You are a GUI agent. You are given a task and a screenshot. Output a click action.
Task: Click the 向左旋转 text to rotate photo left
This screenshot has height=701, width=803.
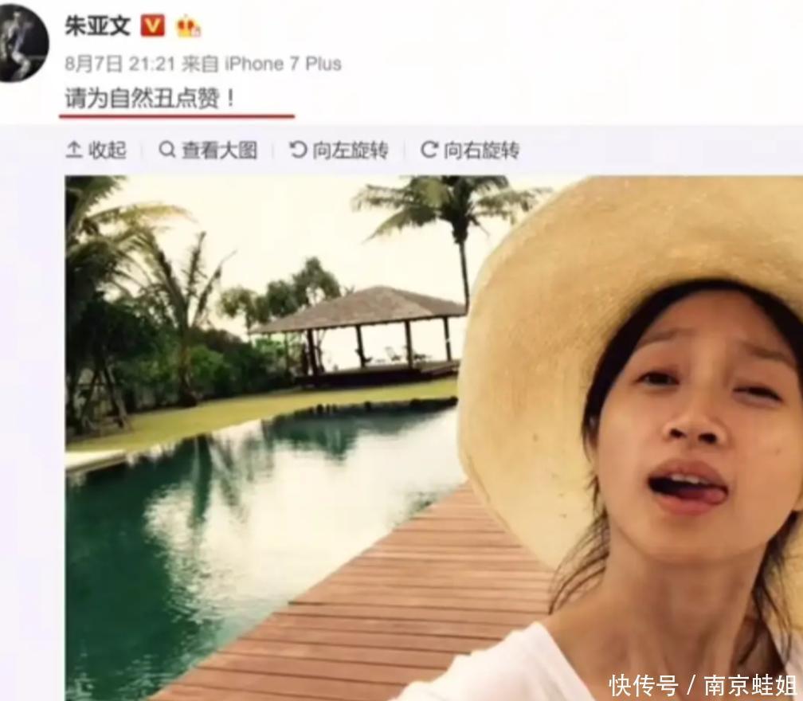351,151
